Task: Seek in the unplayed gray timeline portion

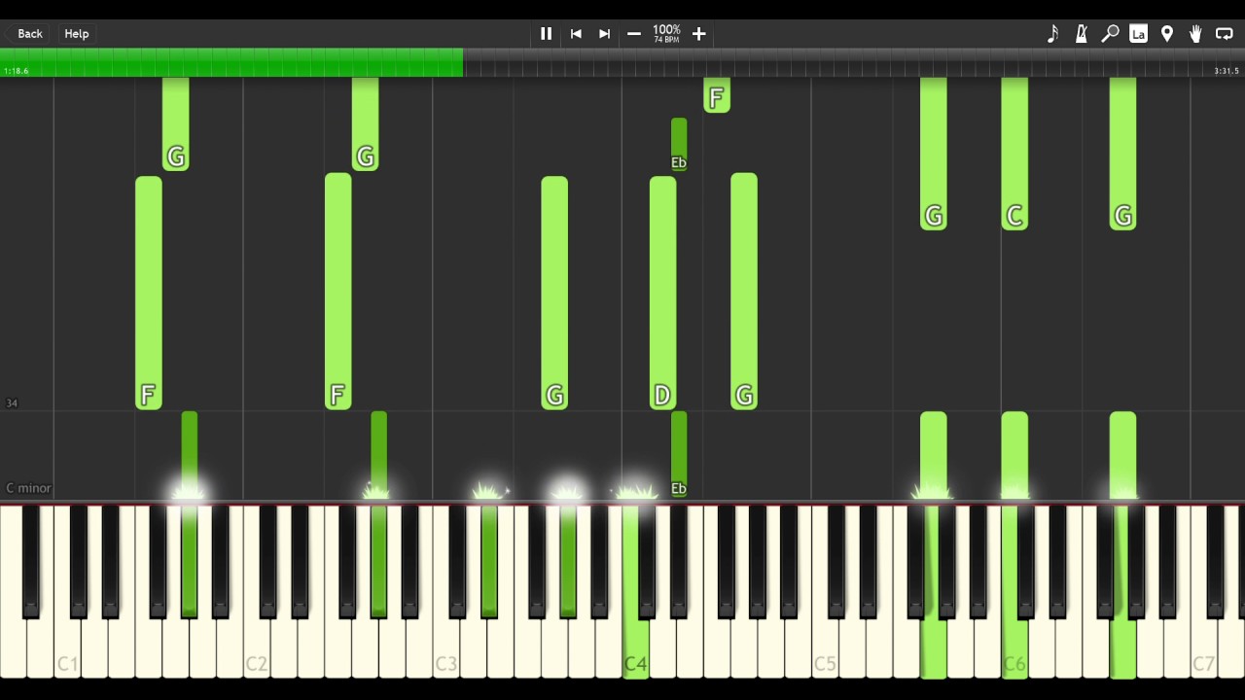Action: [x=854, y=62]
